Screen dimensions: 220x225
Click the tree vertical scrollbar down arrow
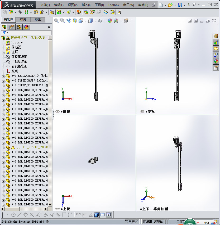pos(50,205)
